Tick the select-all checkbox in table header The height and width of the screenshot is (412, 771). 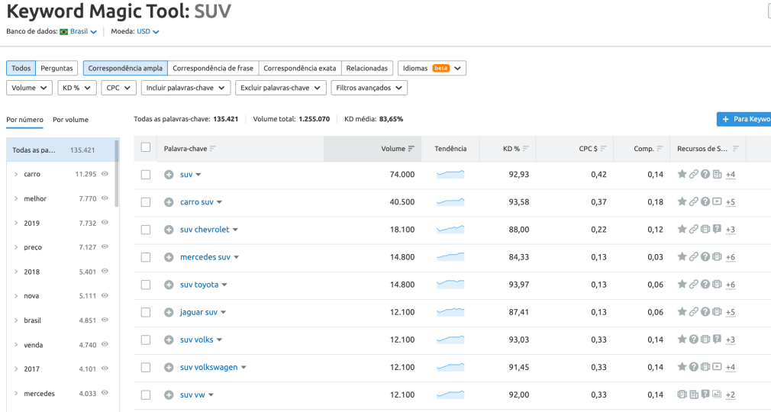[x=146, y=147]
